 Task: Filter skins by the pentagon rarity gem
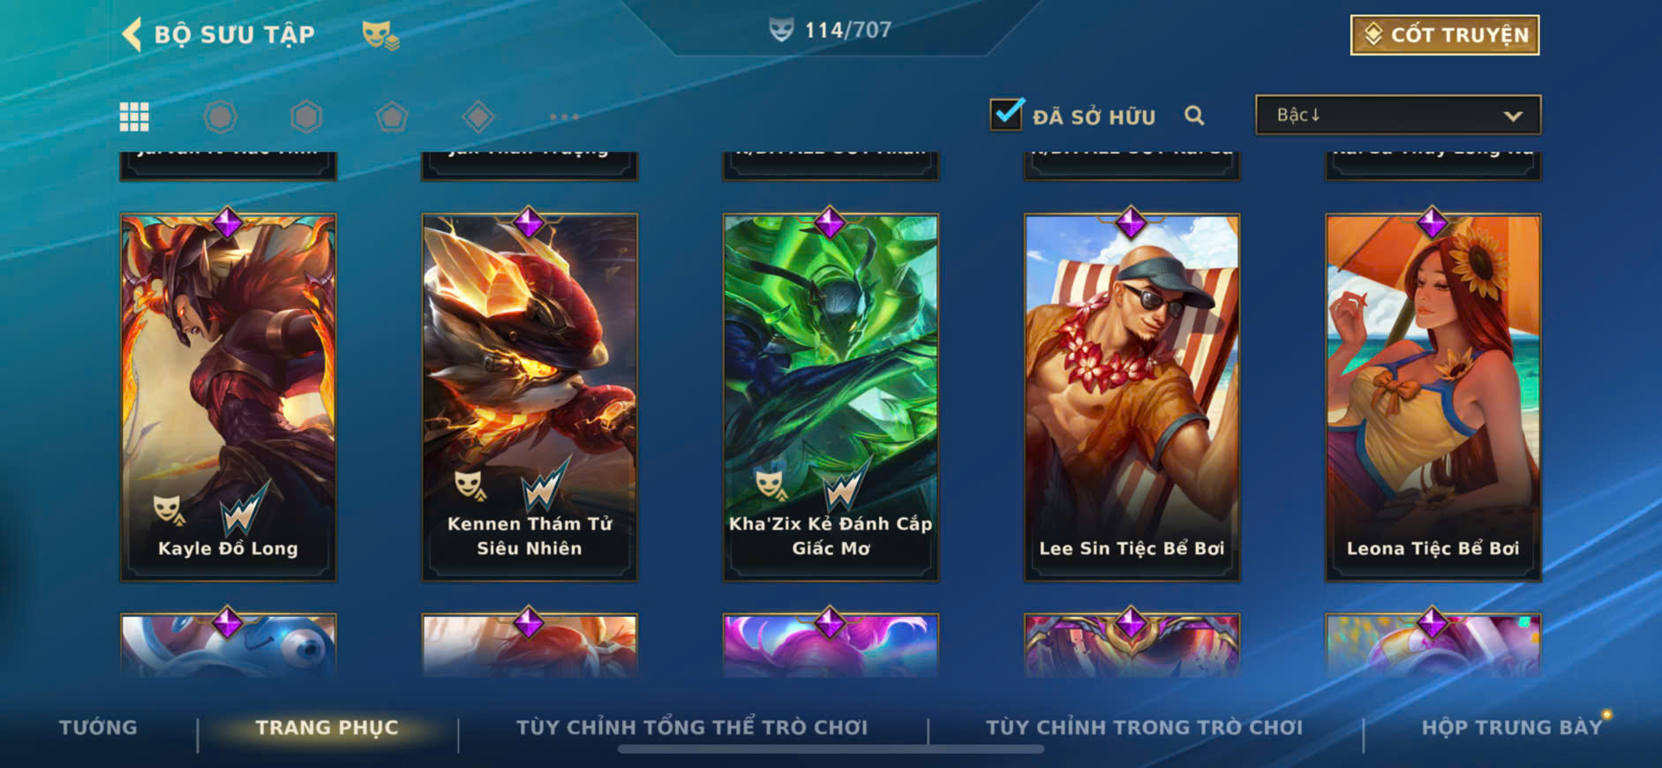[392, 117]
